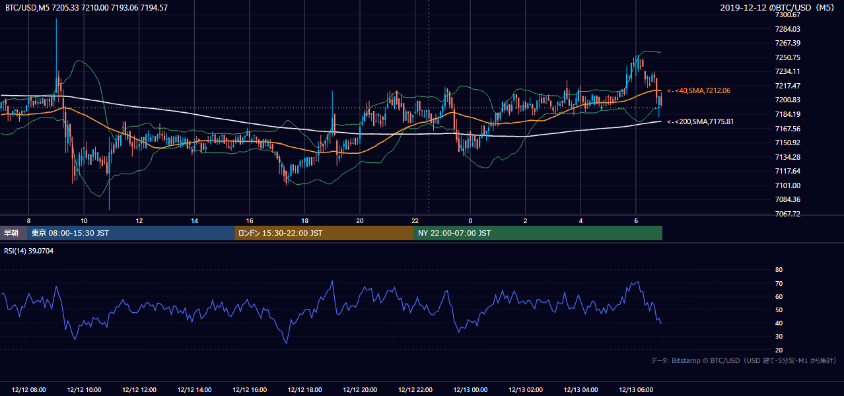844x396 pixels.
Task: Click hour tick 0 on chart axis
Action: coord(470,220)
